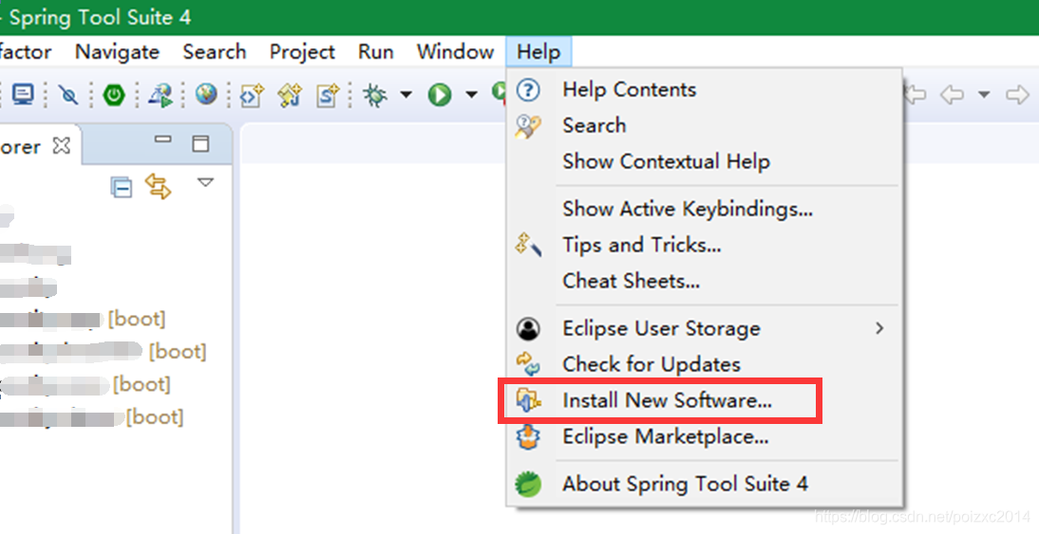Expand Eclipse User Storage submenu

coord(704,328)
